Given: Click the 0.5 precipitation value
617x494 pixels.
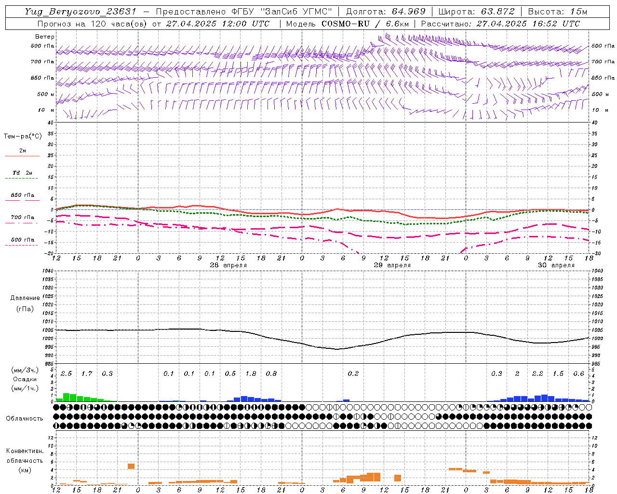Looking at the screenshot, I should click(230, 373).
